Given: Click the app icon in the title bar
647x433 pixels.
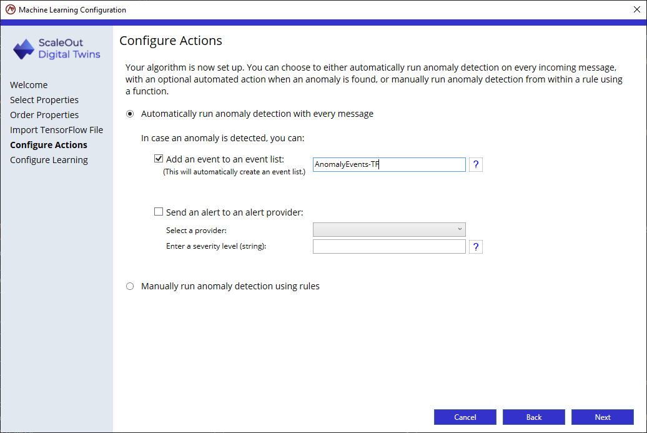Looking at the screenshot, I should point(11,9).
